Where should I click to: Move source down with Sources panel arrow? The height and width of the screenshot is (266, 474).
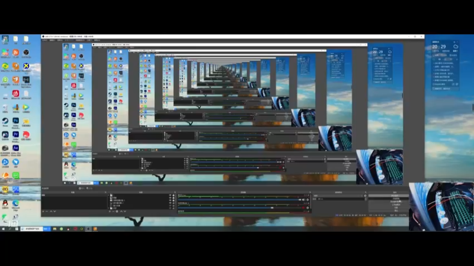tap(125, 212)
